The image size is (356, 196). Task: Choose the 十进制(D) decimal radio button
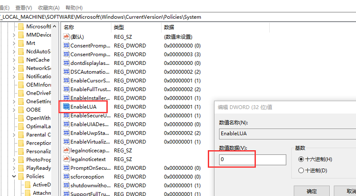coord(301,170)
